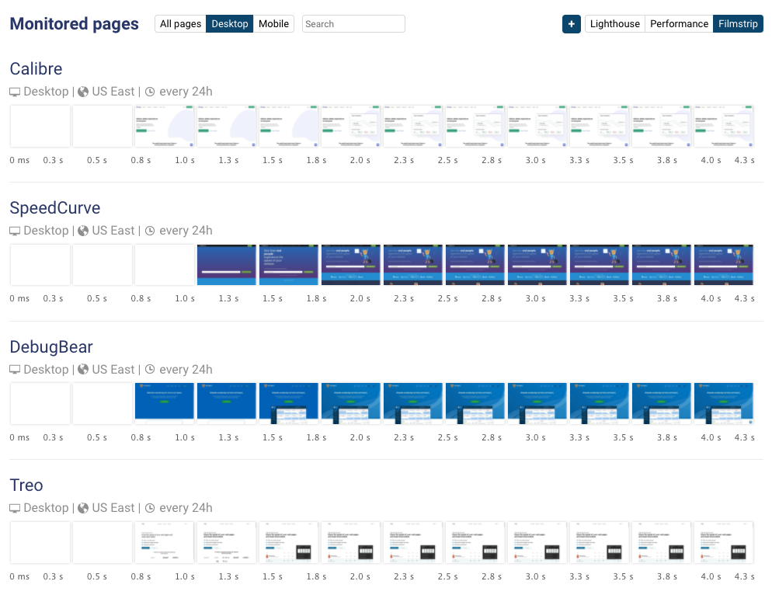Switch to the Lighthouse view
The width and height of the screenshot is (772, 602).
(615, 24)
